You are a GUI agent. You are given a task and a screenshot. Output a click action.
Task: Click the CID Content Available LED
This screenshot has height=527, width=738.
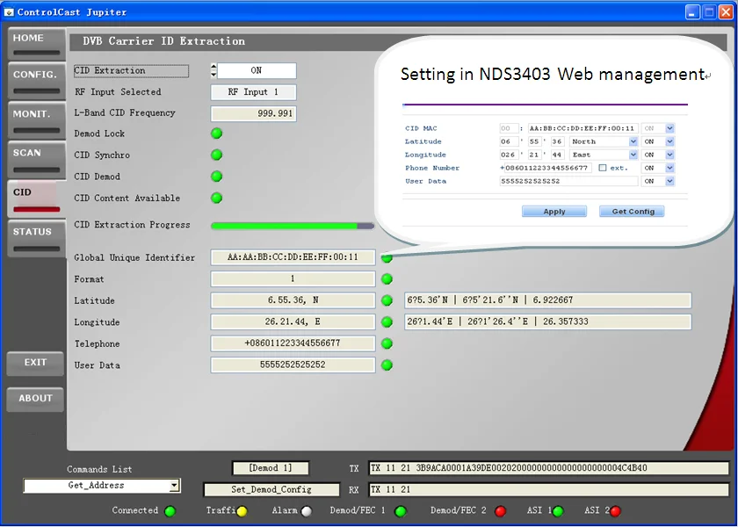point(216,199)
